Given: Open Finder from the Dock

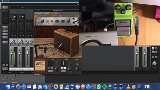Looking at the screenshot, I should coord(7,87).
